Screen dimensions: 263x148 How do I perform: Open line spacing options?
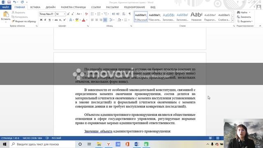click(x=111, y=20)
